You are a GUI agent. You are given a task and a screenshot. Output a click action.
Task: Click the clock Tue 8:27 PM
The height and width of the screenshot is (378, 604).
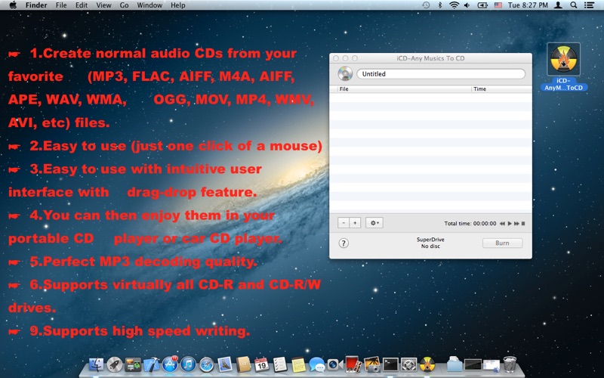528,5
